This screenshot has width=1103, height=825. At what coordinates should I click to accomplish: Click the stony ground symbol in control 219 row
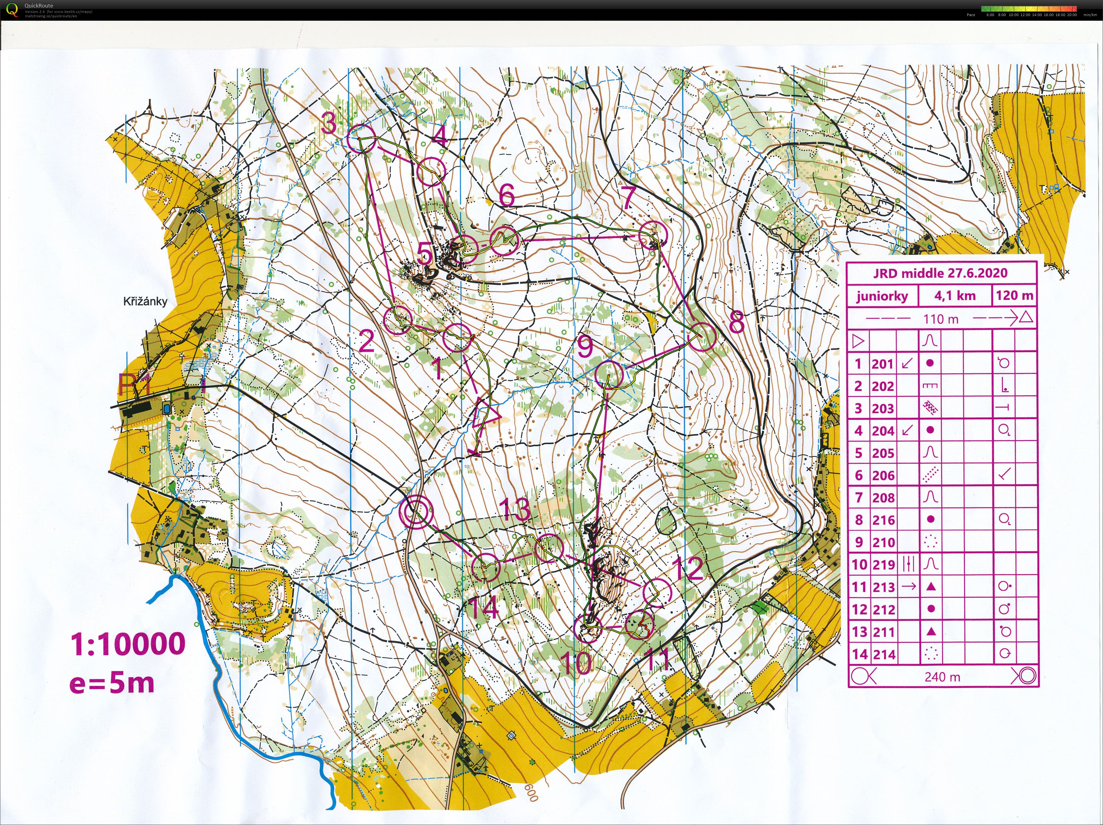coord(909,564)
